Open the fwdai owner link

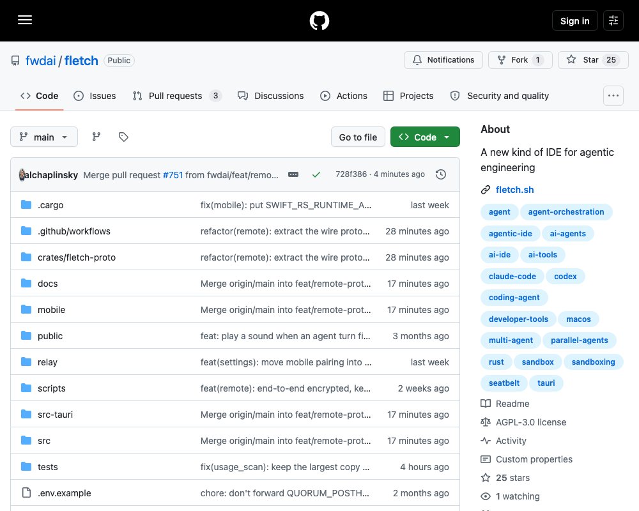[40, 60]
